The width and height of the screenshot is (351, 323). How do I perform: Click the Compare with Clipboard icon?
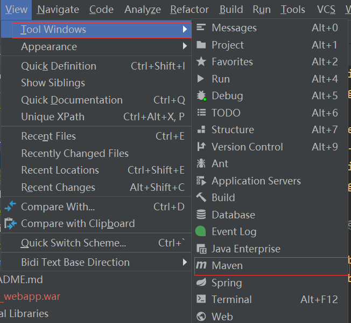(10, 223)
